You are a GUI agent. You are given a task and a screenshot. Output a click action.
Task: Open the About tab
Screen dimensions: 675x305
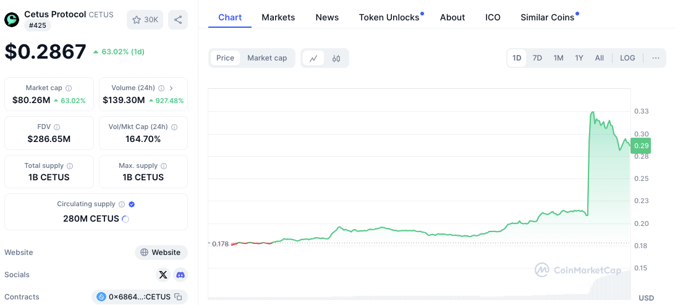[452, 18]
